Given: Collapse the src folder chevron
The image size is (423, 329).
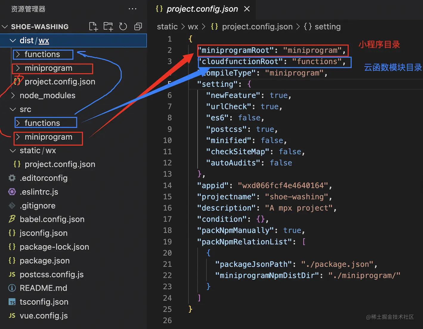Looking at the screenshot, I should click(13, 109).
